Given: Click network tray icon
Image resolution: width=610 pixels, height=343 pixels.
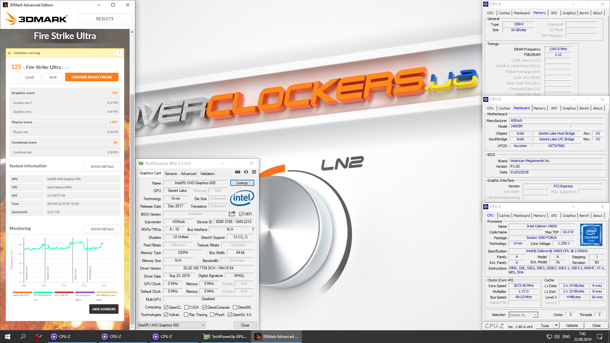Looking at the screenshot, I should click(549, 337).
